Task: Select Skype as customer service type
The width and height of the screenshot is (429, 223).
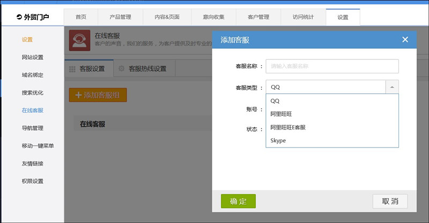Action: (278, 141)
